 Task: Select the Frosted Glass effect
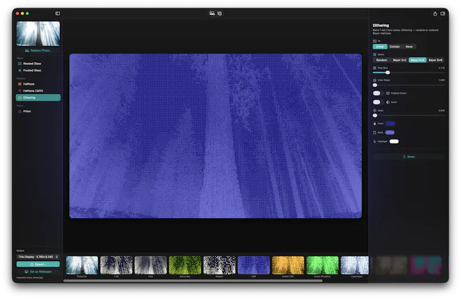[x=38, y=70]
